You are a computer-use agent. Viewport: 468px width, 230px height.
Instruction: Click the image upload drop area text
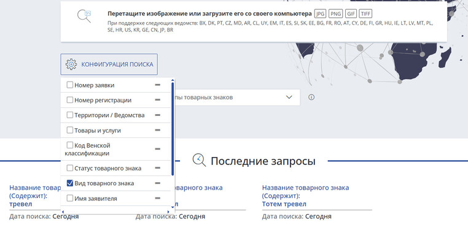209,13
